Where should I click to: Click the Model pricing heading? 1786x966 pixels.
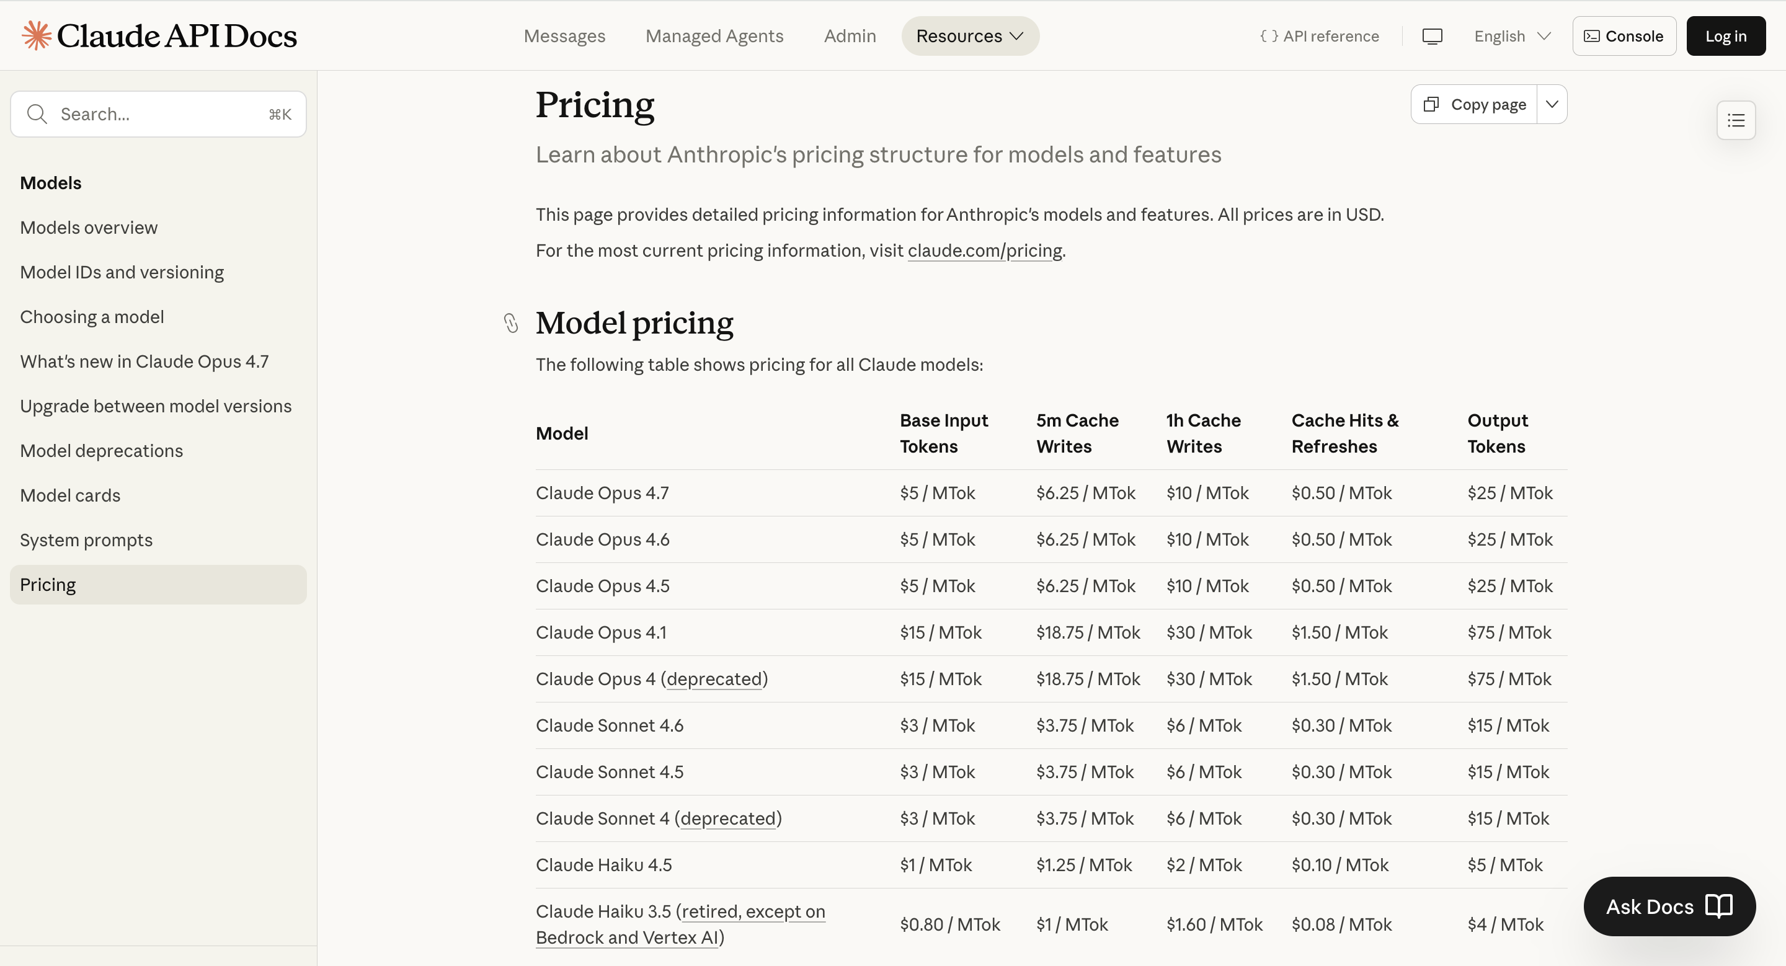634,323
